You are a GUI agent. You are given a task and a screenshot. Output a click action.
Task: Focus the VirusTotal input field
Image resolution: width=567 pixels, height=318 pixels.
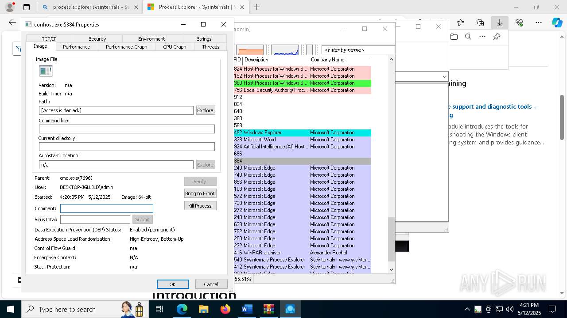click(95, 220)
